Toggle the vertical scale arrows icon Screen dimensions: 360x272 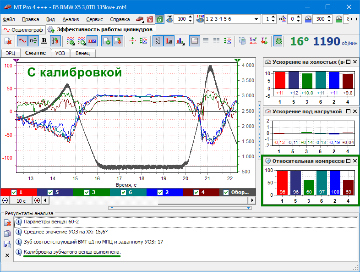point(55,41)
